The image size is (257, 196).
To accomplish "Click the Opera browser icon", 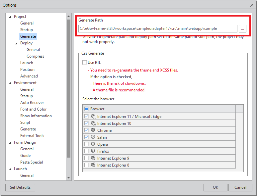I will pyautogui.click(x=93, y=144).
